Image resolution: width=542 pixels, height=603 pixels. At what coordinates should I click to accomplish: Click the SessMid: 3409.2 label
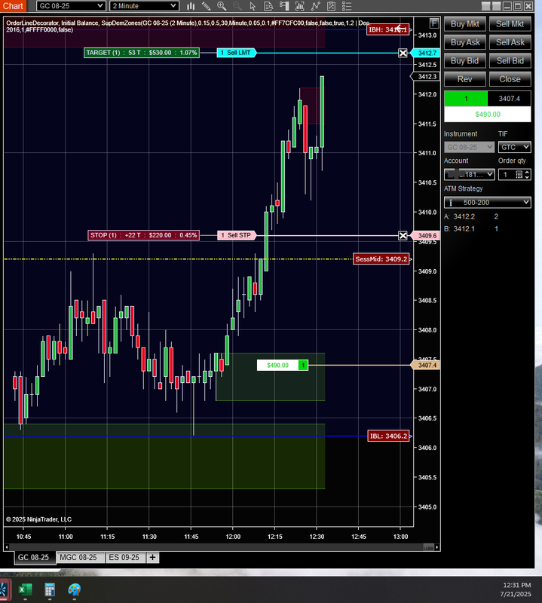click(381, 259)
